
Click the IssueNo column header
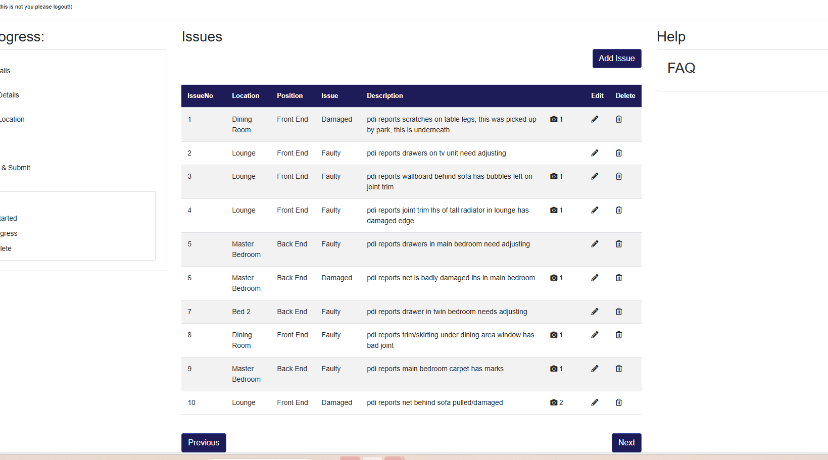(x=200, y=96)
